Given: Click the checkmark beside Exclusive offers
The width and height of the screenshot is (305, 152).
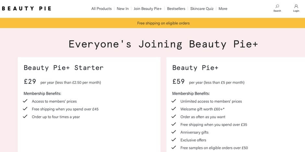Looking at the screenshot, I should coord(174,140).
